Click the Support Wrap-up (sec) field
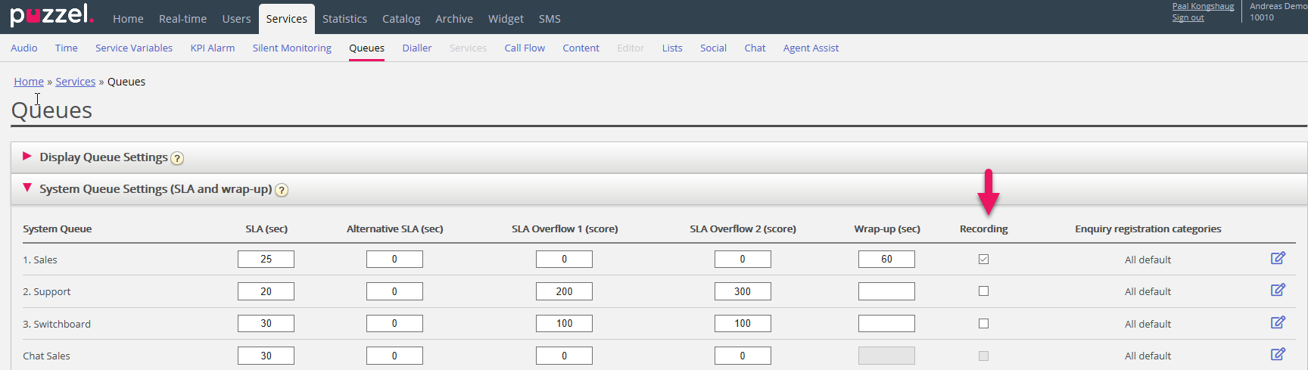1308x370 pixels. click(886, 291)
